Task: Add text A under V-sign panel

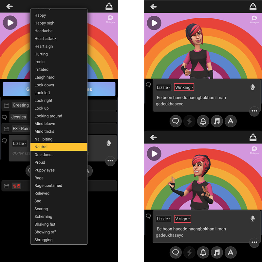Action: point(231,253)
